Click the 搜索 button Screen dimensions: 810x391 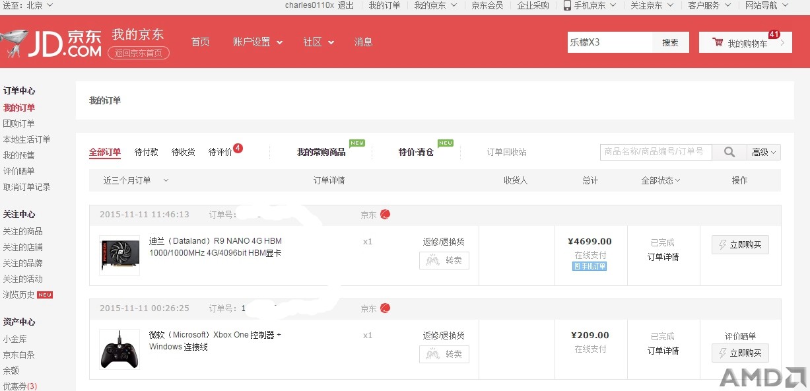[671, 42]
